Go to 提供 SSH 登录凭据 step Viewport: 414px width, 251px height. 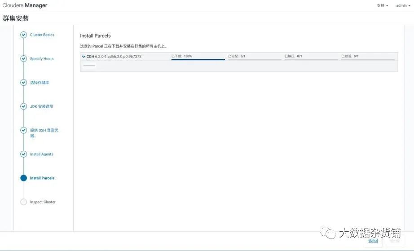pyautogui.click(x=44, y=133)
